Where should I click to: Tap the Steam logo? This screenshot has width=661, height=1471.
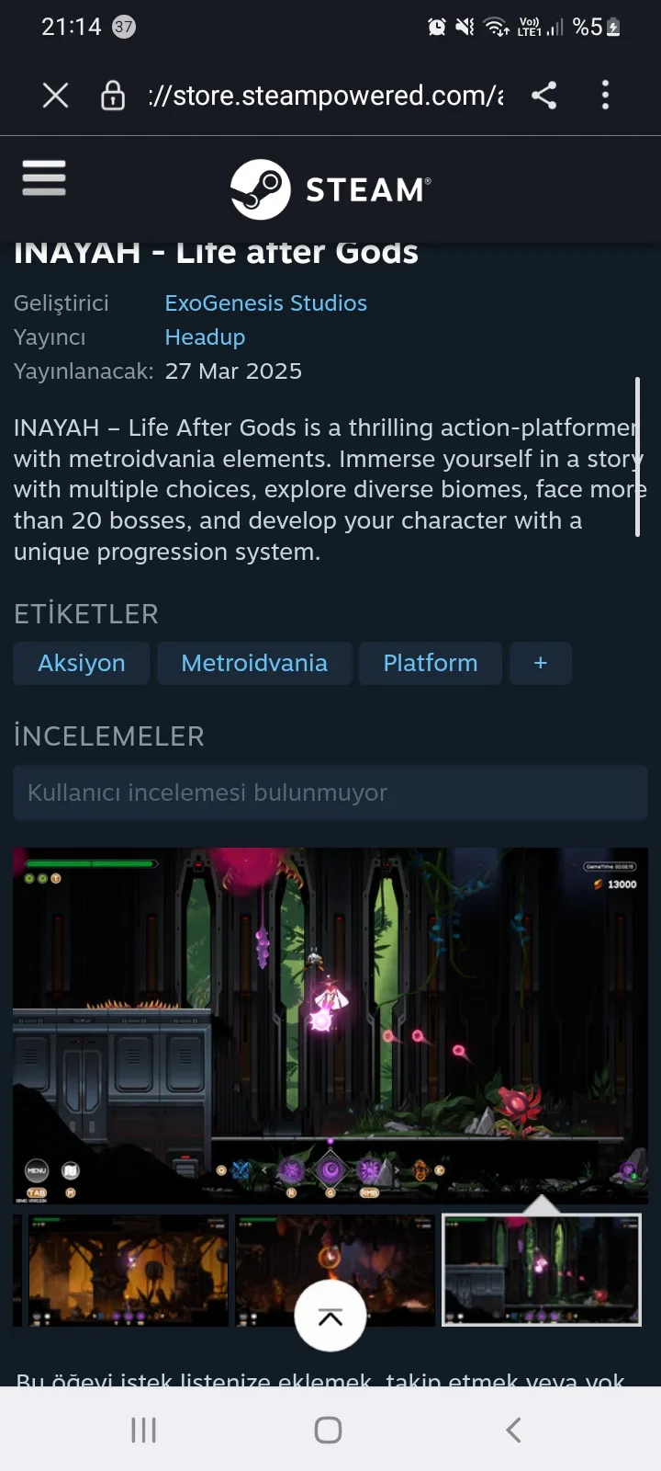point(330,189)
